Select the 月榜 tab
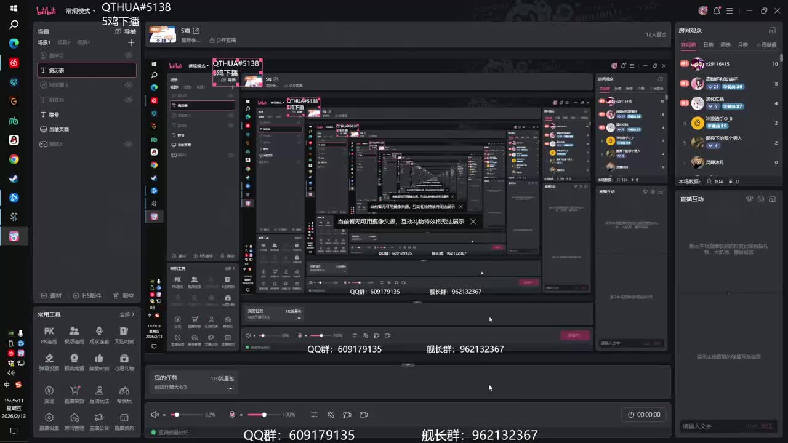 point(742,45)
